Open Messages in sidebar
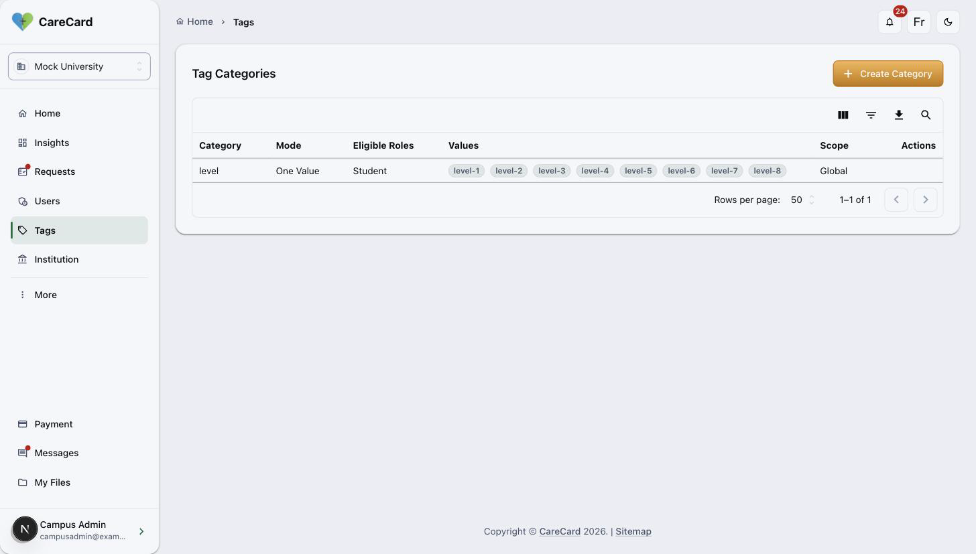976x554 pixels. [79, 453]
